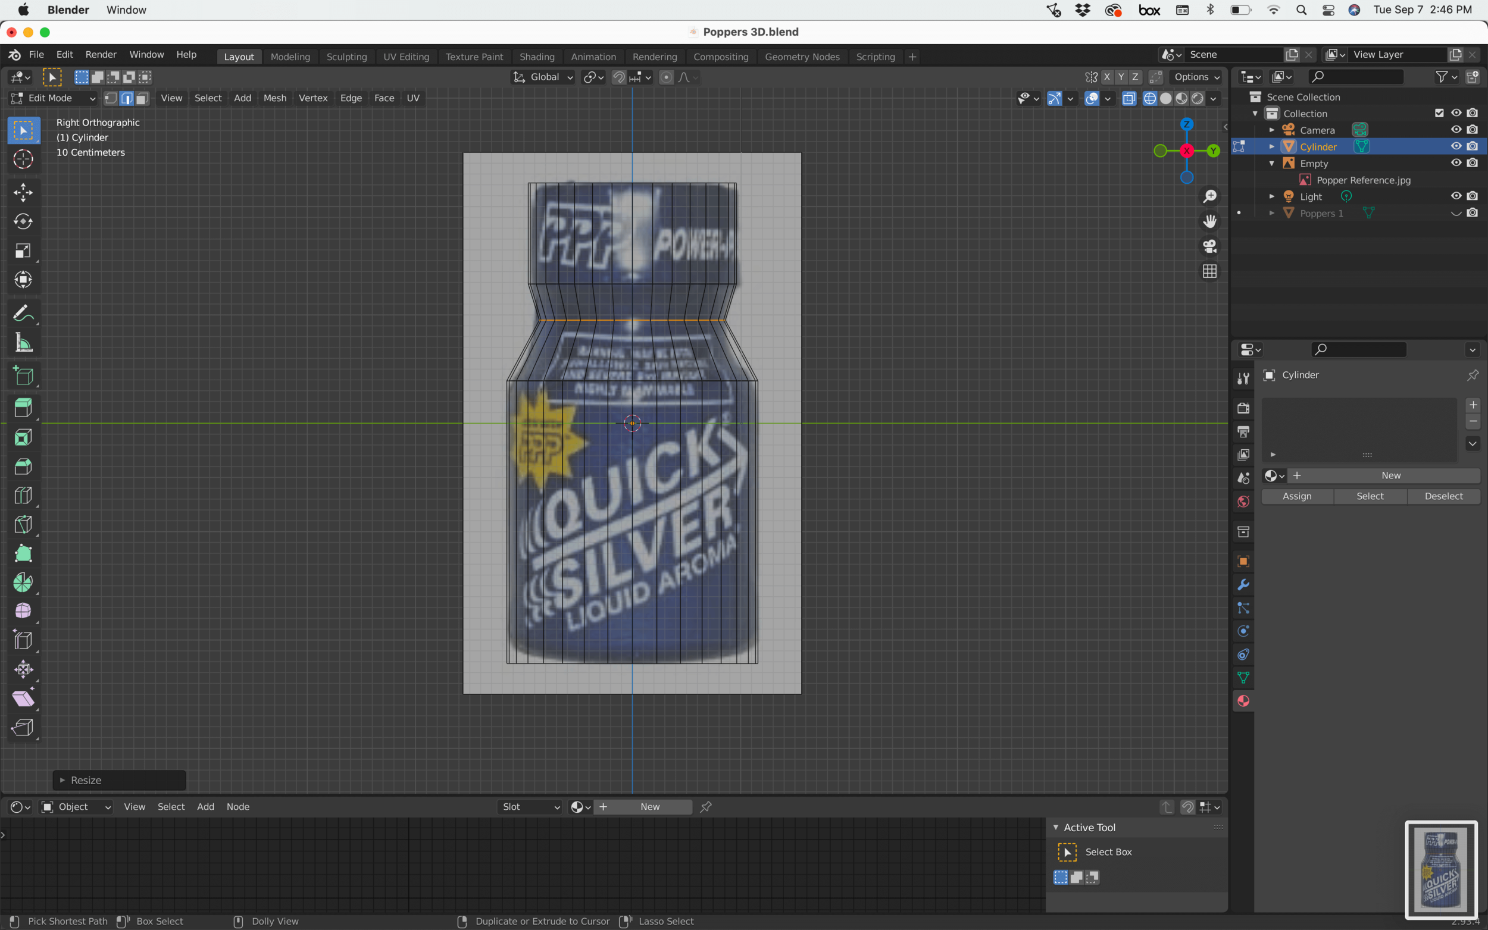Open the Mesh menu

(x=274, y=98)
